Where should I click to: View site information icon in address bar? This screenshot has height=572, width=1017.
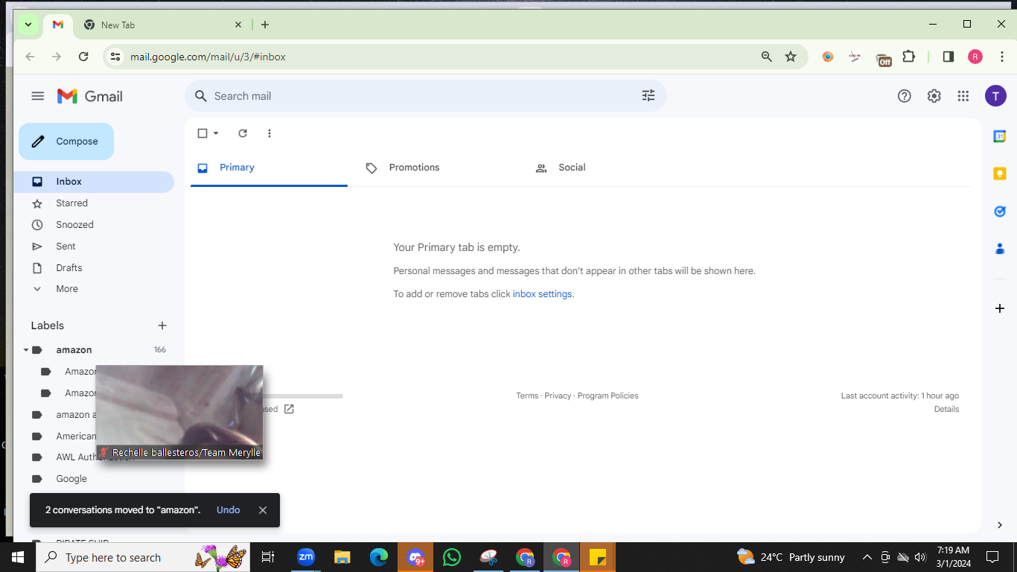[x=115, y=57]
